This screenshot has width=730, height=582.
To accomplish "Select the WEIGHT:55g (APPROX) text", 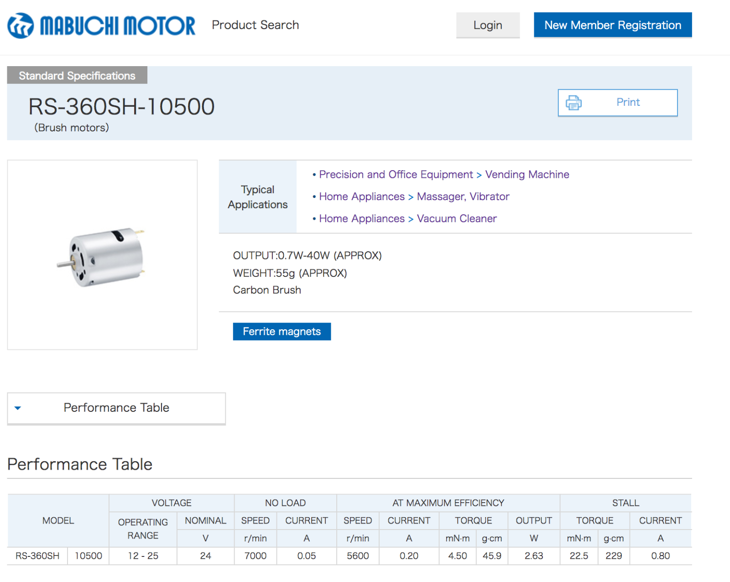I will tap(290, 273).
